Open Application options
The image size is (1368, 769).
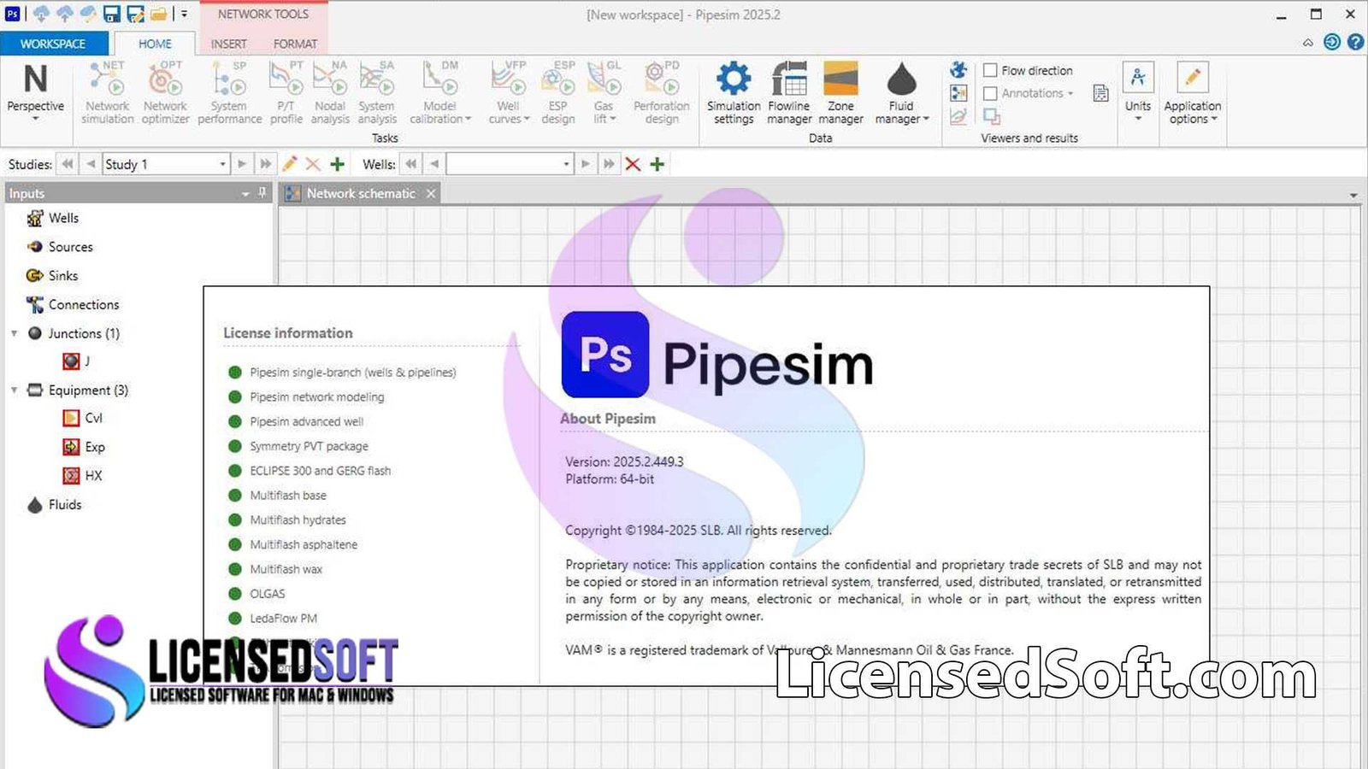(x=1193, y=90)
